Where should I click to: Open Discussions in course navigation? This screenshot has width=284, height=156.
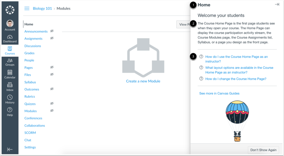click(33, 46)
